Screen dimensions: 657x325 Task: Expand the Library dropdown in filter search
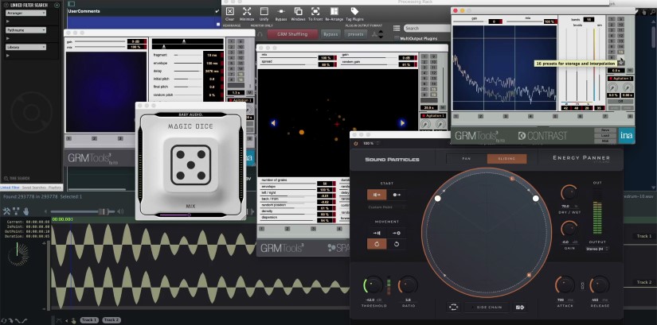click(26, 47)
